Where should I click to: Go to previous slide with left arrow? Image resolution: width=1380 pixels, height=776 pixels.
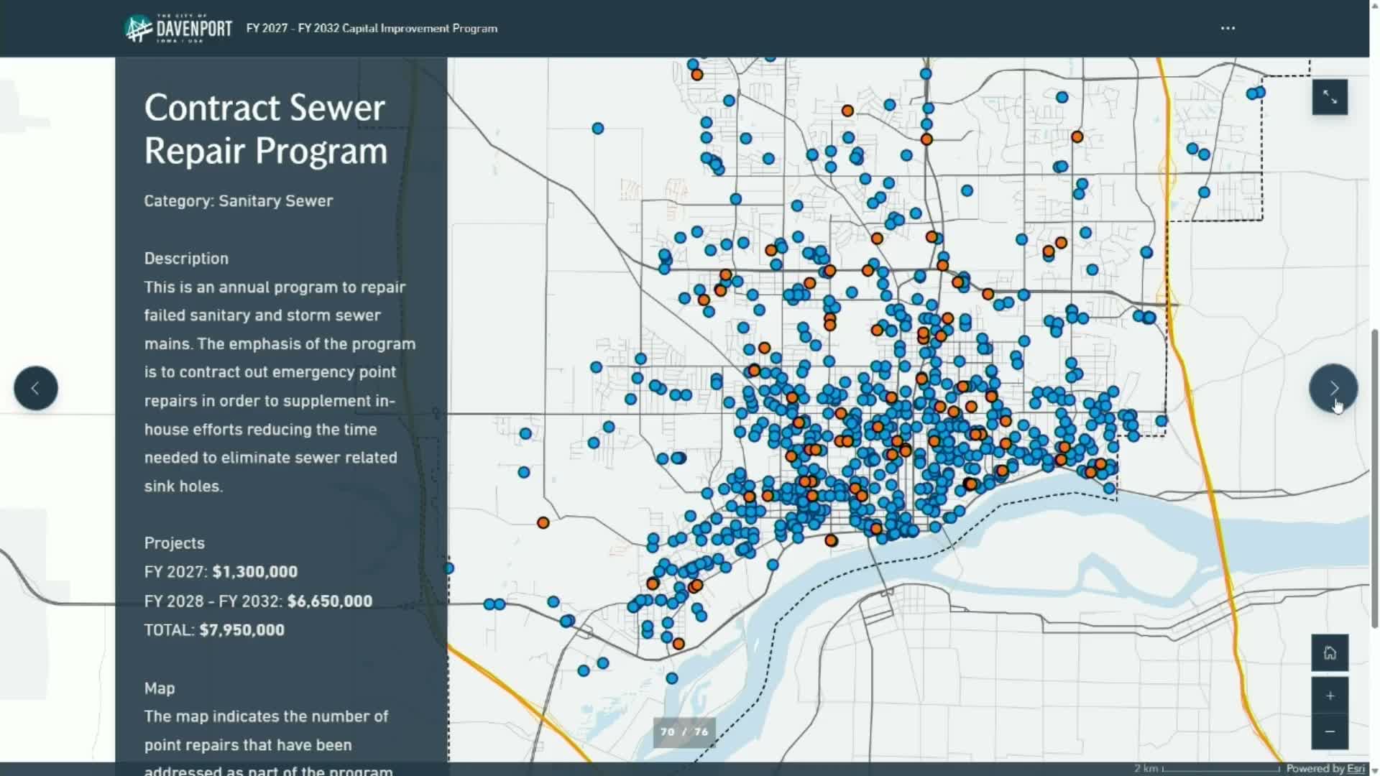(x=35, y=388)
